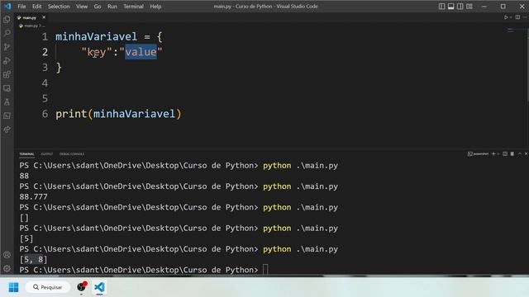Image resolution: width=529 pixels, height=297 pixels.
Task: Switch to the DEBUG CONSOLE panel tab
Action: pyautogui.click(x=72, y=154)
